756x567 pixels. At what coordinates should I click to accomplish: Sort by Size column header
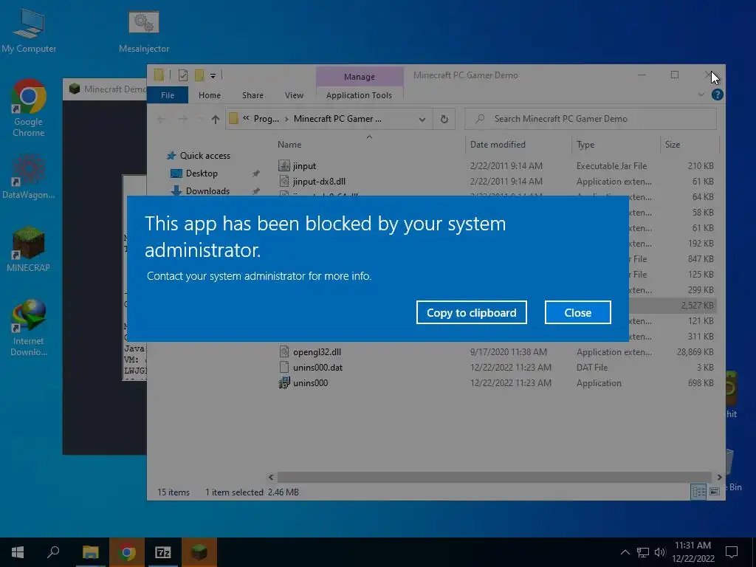(x=672, y=144)
